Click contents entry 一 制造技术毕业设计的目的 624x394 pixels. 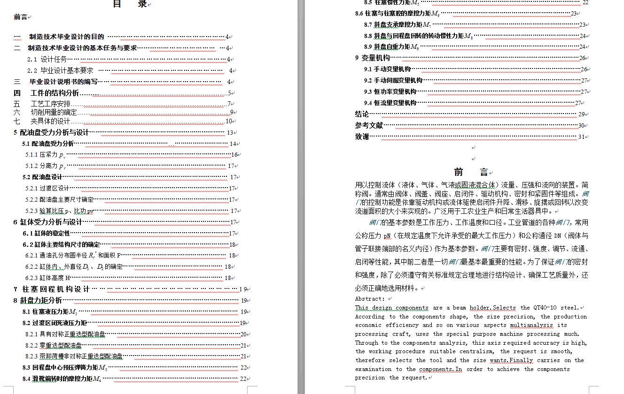tap(122, 37)
